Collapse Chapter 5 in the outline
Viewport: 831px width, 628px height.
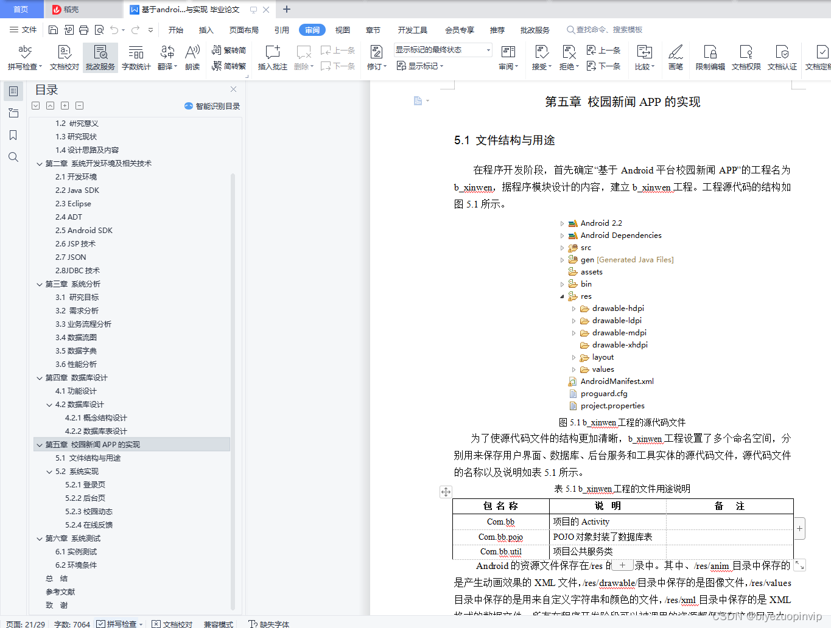pyautogui.click(x=40, y=445)
